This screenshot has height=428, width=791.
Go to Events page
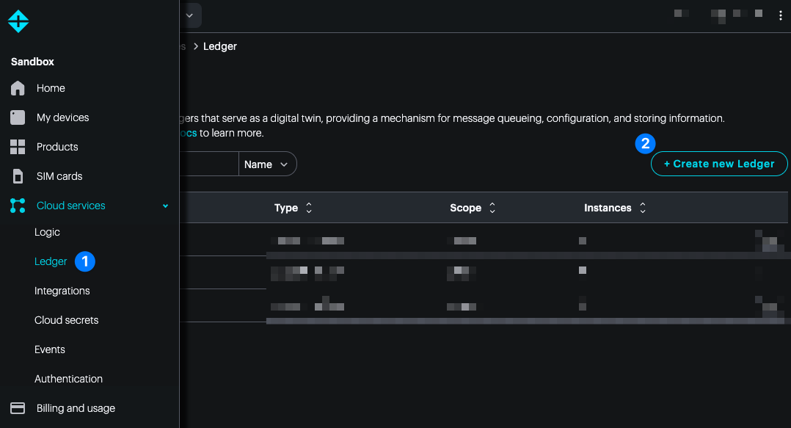(x=49, y=349)
